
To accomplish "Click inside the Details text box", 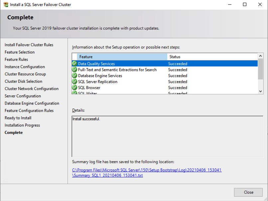I will click(x=167, y=136).
